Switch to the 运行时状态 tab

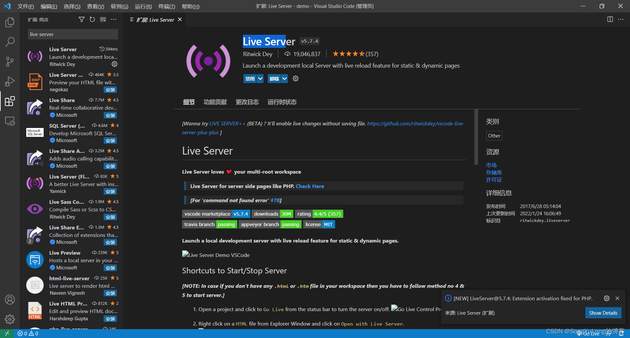pyautogui.click(x=282, y=102)
